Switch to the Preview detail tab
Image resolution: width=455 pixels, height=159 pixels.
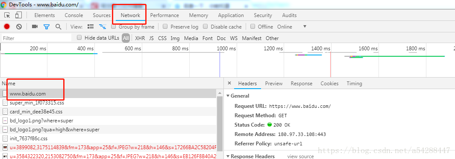click(x=273, y=84)
